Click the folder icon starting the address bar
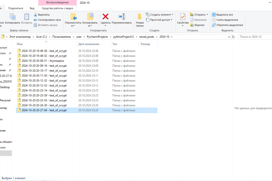This screenshot has width=272, height=181. pyautogui.click(x=3, y=37)
